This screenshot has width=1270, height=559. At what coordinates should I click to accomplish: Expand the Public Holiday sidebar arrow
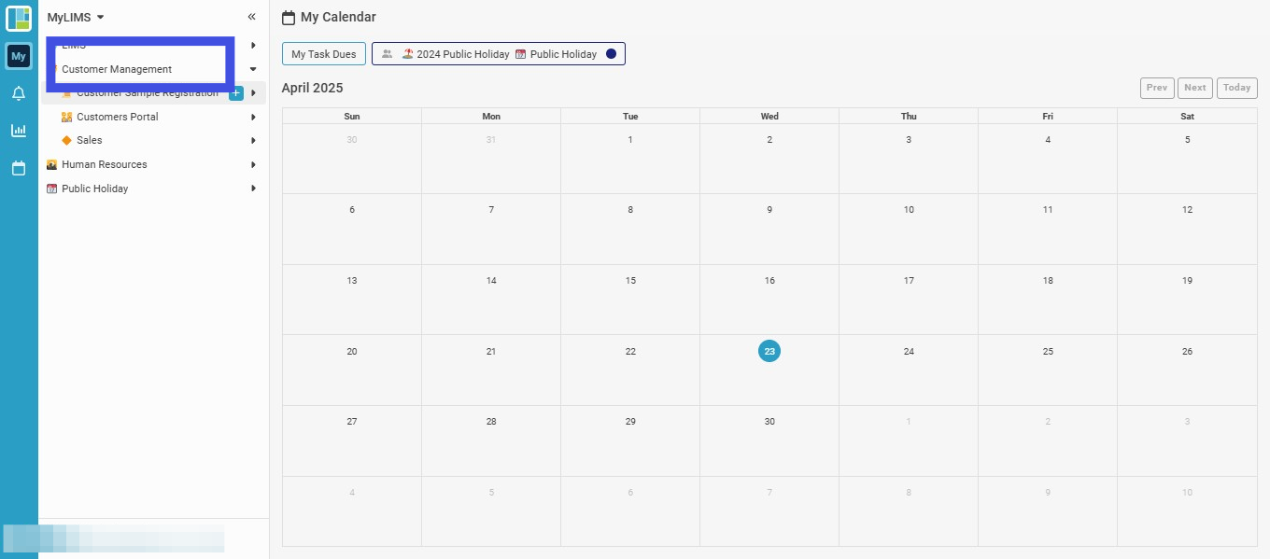point(253,189)
